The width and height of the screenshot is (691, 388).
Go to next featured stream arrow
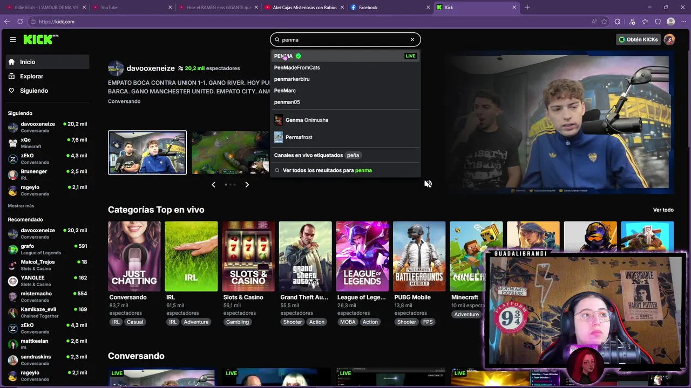tap(247, 185)
